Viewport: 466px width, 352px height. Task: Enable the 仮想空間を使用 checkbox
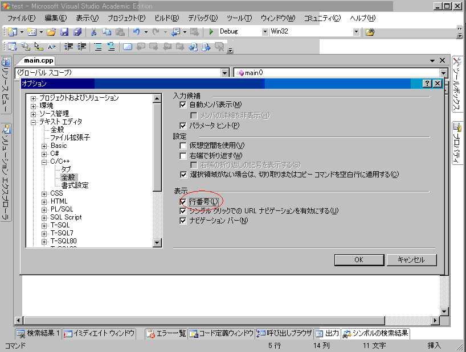[x=183, y=146]
